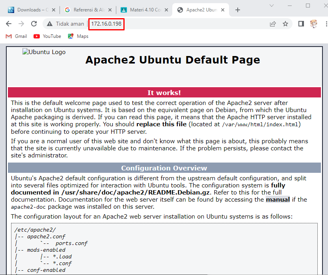328x275 pixels.
Task: Click the '*.load' line in the tree
Action: 62,256
